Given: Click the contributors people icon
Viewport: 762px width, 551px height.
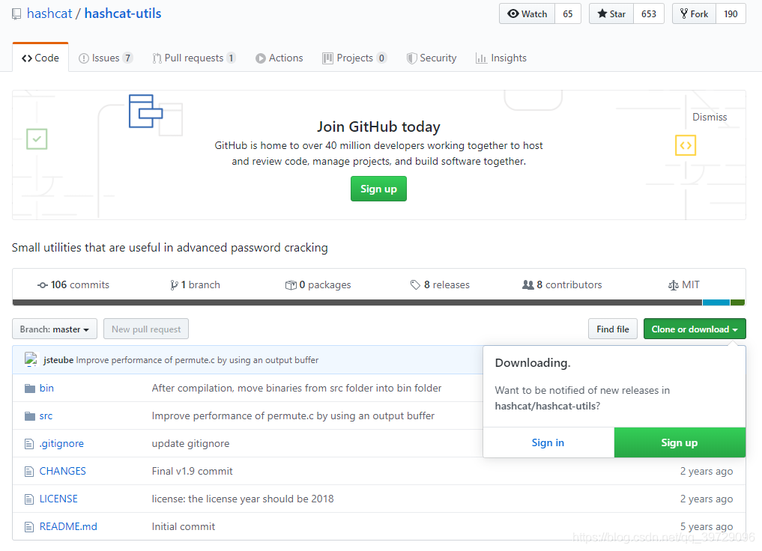Looking at the screenshot, I should (x=527, y=285).
